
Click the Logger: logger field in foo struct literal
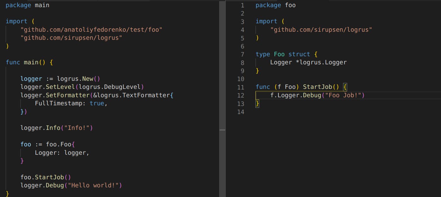61,152
